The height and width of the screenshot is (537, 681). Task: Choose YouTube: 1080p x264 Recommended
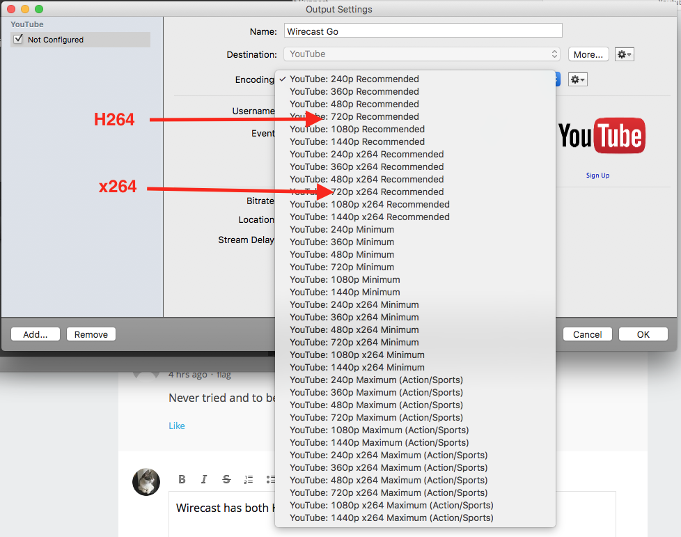[x=415, y=205]
